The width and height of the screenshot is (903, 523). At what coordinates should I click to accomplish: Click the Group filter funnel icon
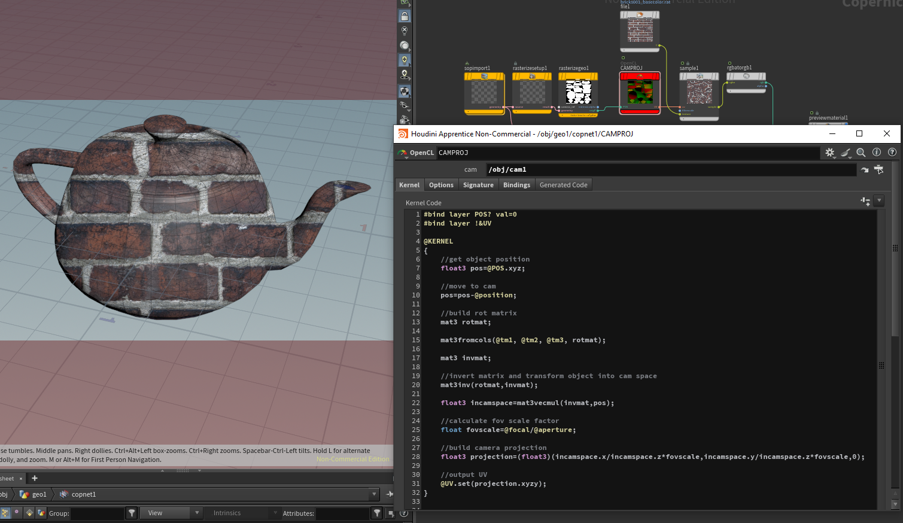tap(132, 513)
